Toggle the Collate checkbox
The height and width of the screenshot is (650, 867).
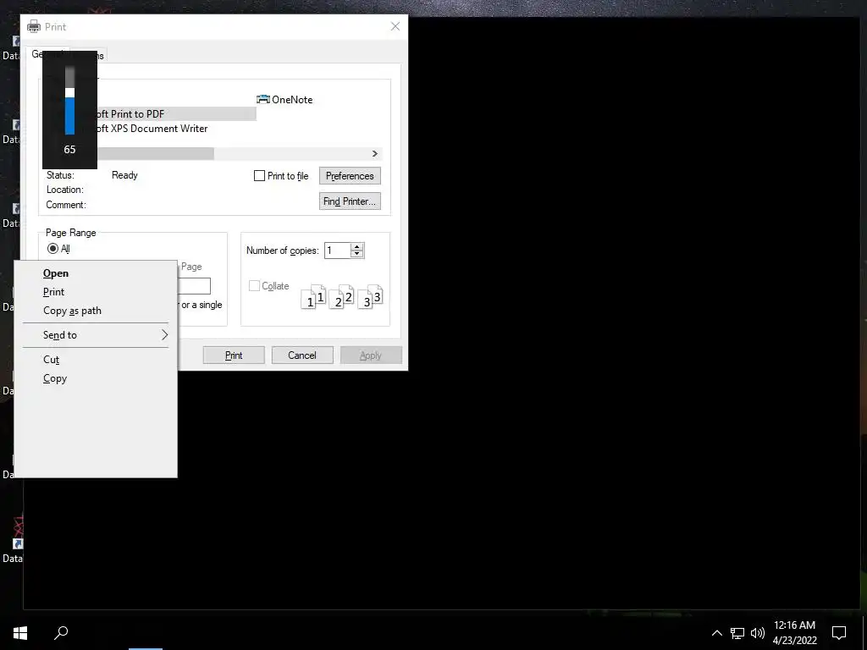pos(254,286)
